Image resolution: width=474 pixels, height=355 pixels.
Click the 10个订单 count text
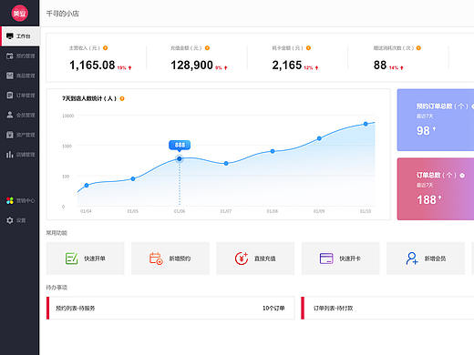[273, 308]
